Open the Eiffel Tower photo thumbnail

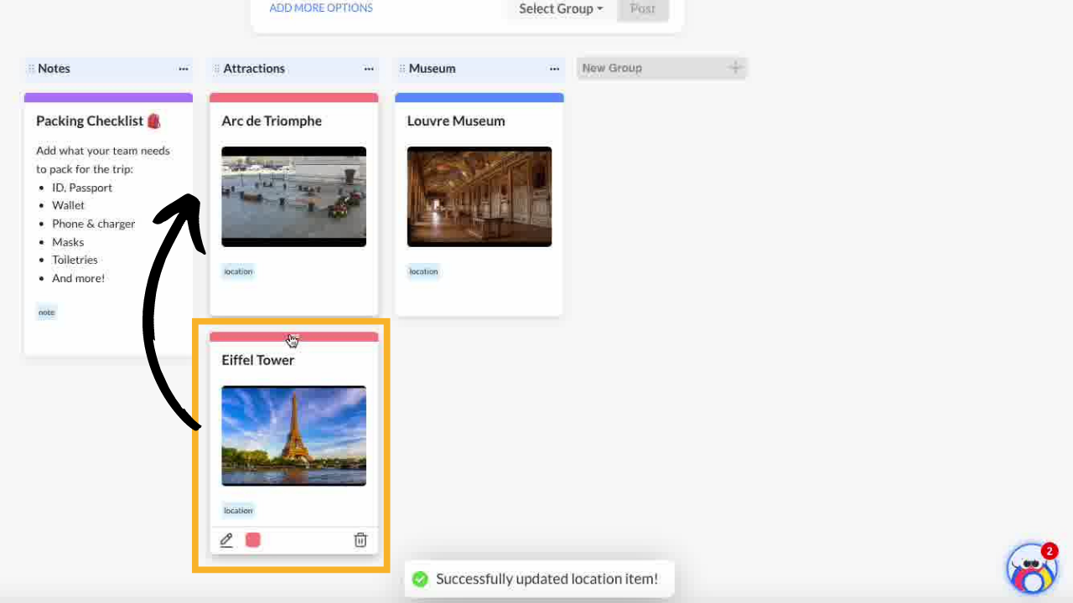(293, 435)
